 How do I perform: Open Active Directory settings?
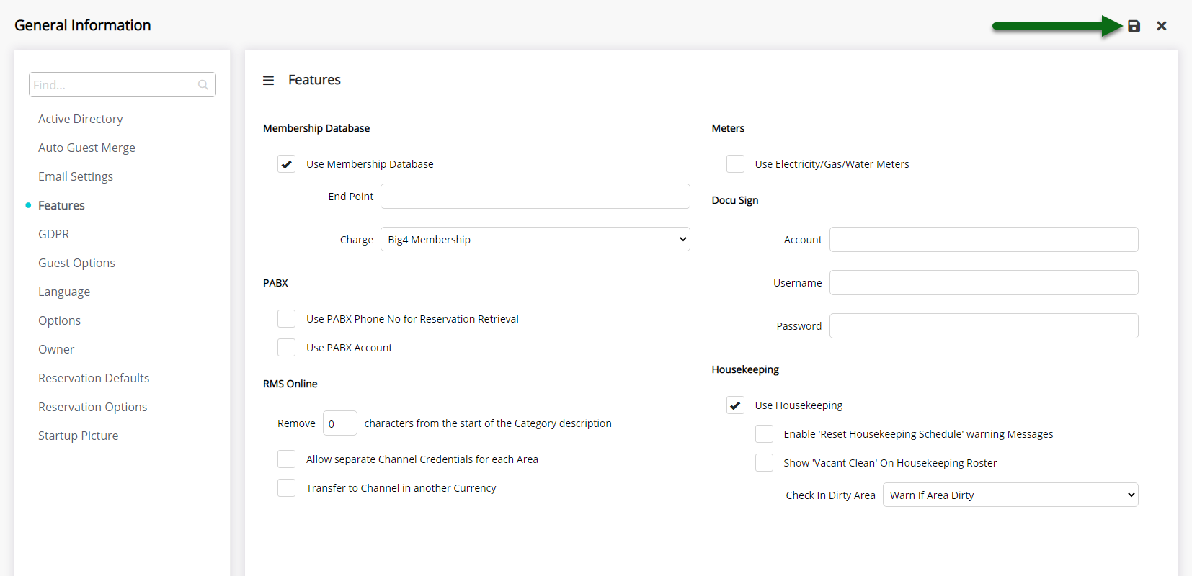81,119
